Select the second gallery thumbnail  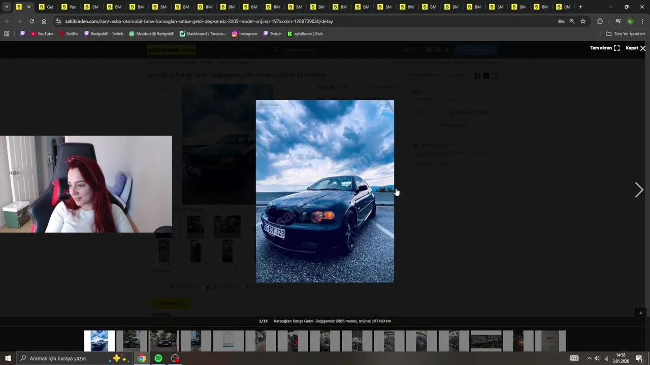point(132,341)
